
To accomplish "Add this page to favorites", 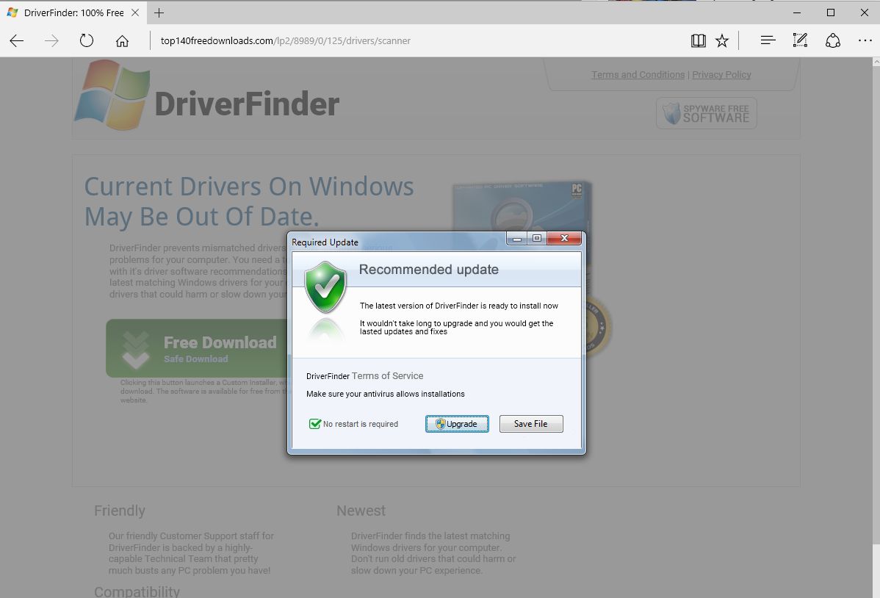I will pos(722,40).
